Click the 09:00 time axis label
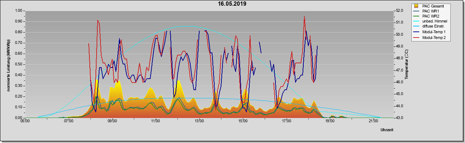The width and height of the screenshot is (465, 143). pos(112,121)
